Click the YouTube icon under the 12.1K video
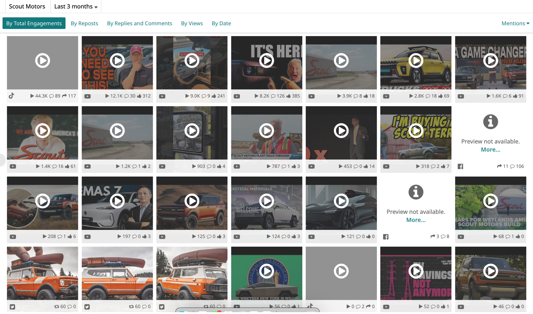 point(88,96)
